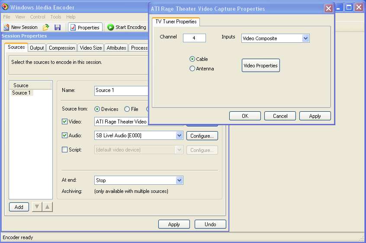Open the At end dropdown showing Stop
This screenshot has width=366, height=243.
coord(179,180)
